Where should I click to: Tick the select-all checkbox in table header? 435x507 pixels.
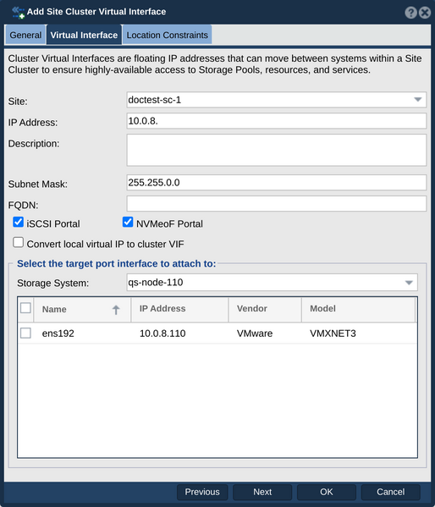coord(25,307)
